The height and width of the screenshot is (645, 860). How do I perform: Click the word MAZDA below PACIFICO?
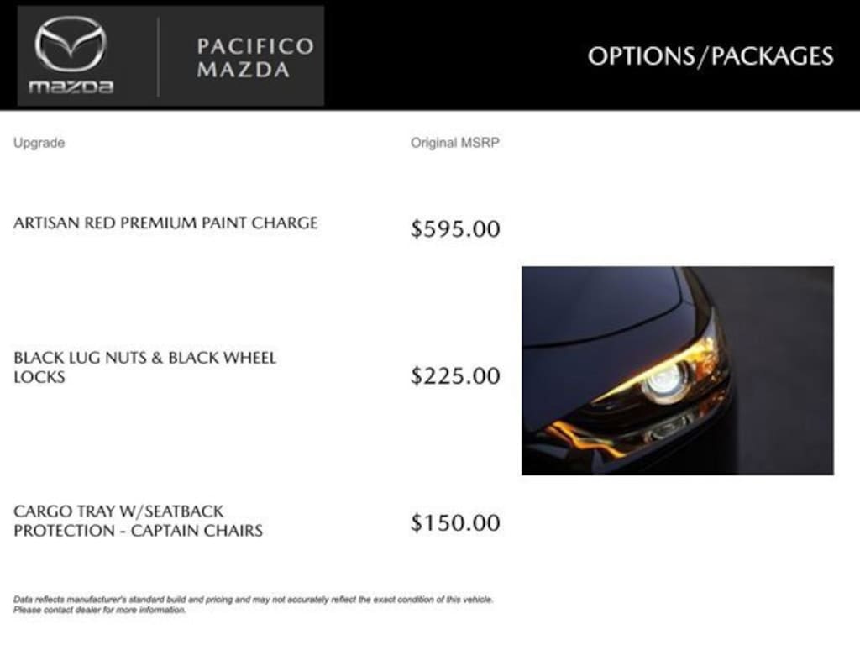click(243, 70)
